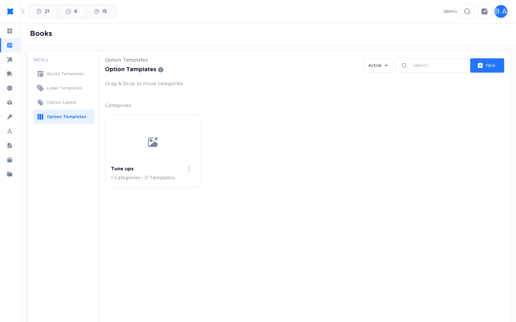
Task: Open the tasks checkbox icon in header
Action: pyautogui.click(x=484, y=11)
